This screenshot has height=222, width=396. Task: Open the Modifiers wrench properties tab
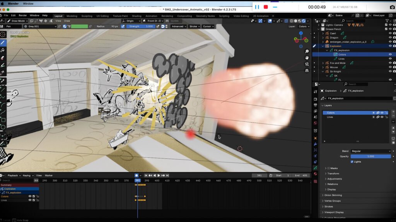click(316, 144)
